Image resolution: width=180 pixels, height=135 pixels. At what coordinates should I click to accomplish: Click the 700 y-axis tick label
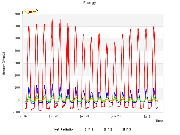coord(17,14)
